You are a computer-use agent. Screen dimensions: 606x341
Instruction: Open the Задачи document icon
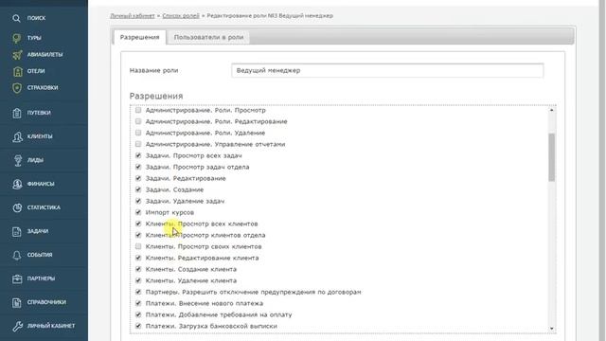(x=17, y=231)
